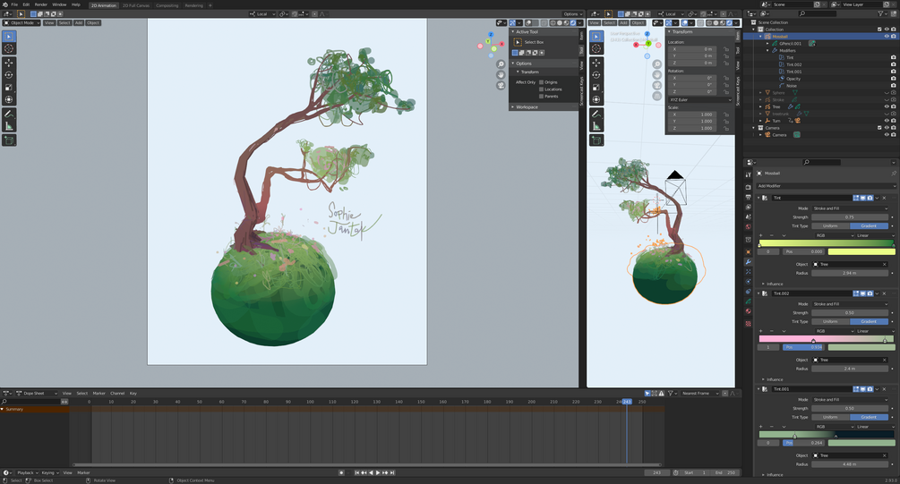
Task: Jump to the timeline end frame
Action: pyautogui.click(x=392, y=472)
